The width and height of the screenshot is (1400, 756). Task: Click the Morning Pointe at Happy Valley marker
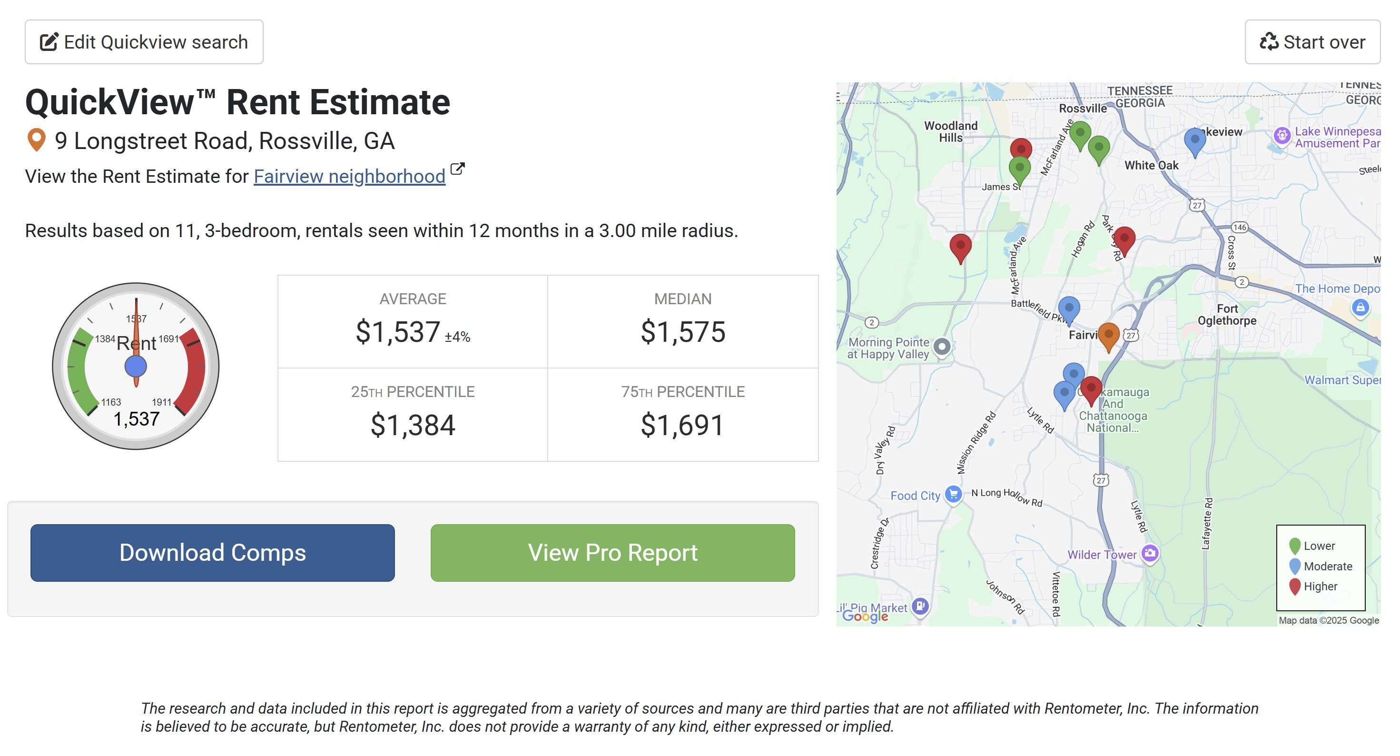(x=942, y=347)
